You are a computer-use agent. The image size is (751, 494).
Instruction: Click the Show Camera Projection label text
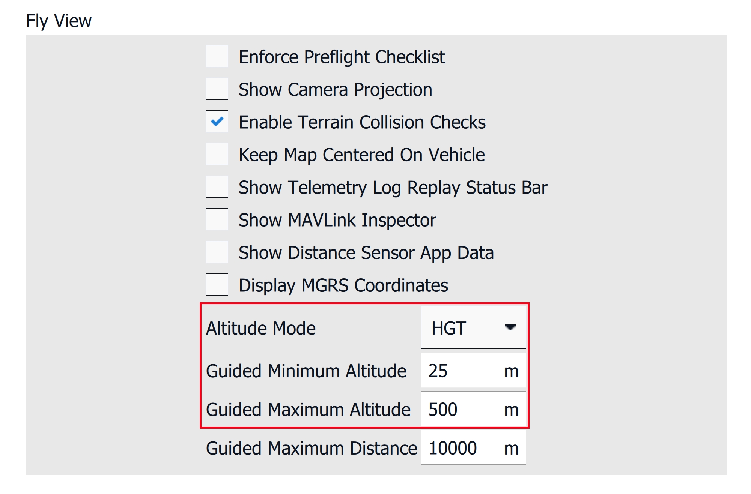pos(335,90)
